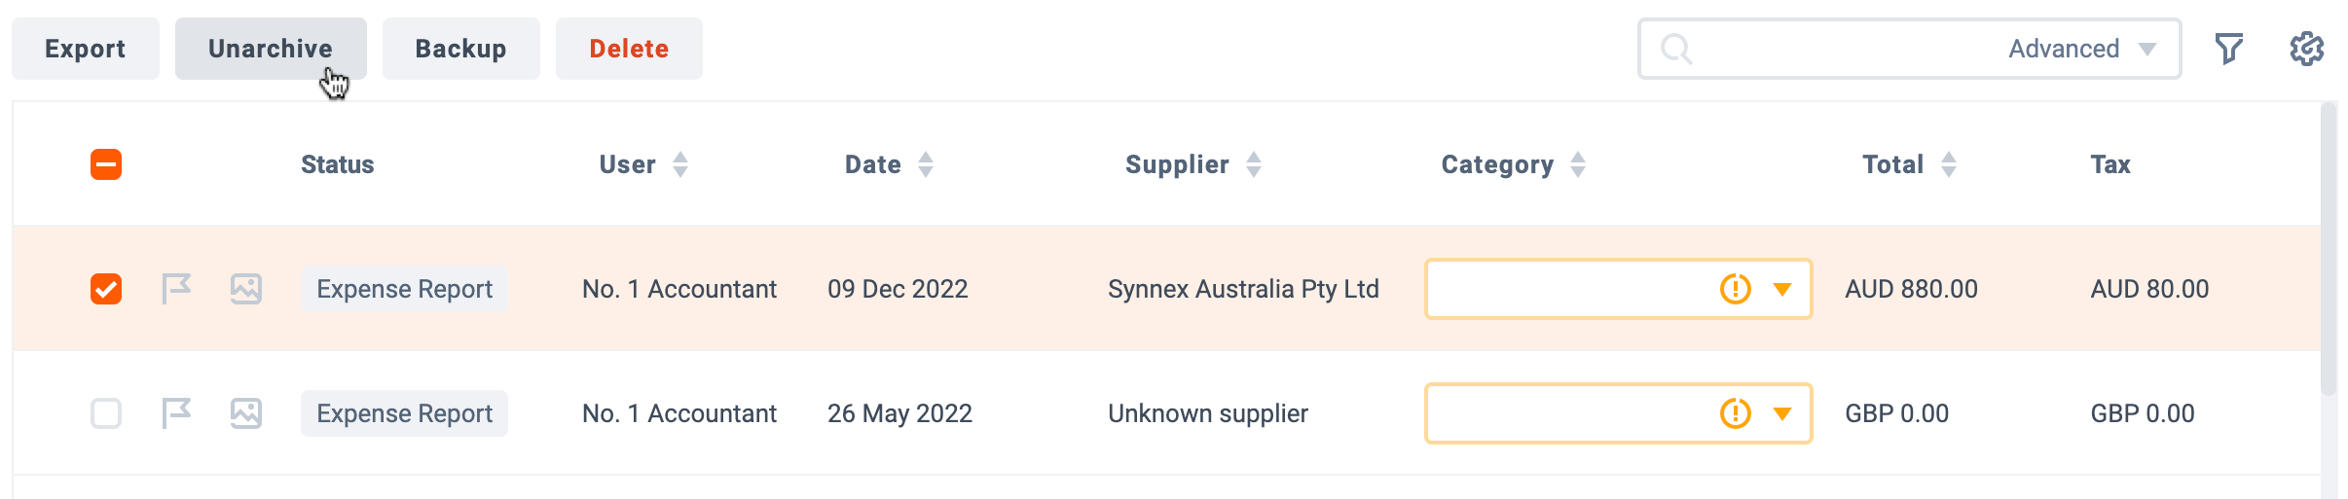
Task: Flag the Unknown supplier expense row
Action: tap(176, 413)
